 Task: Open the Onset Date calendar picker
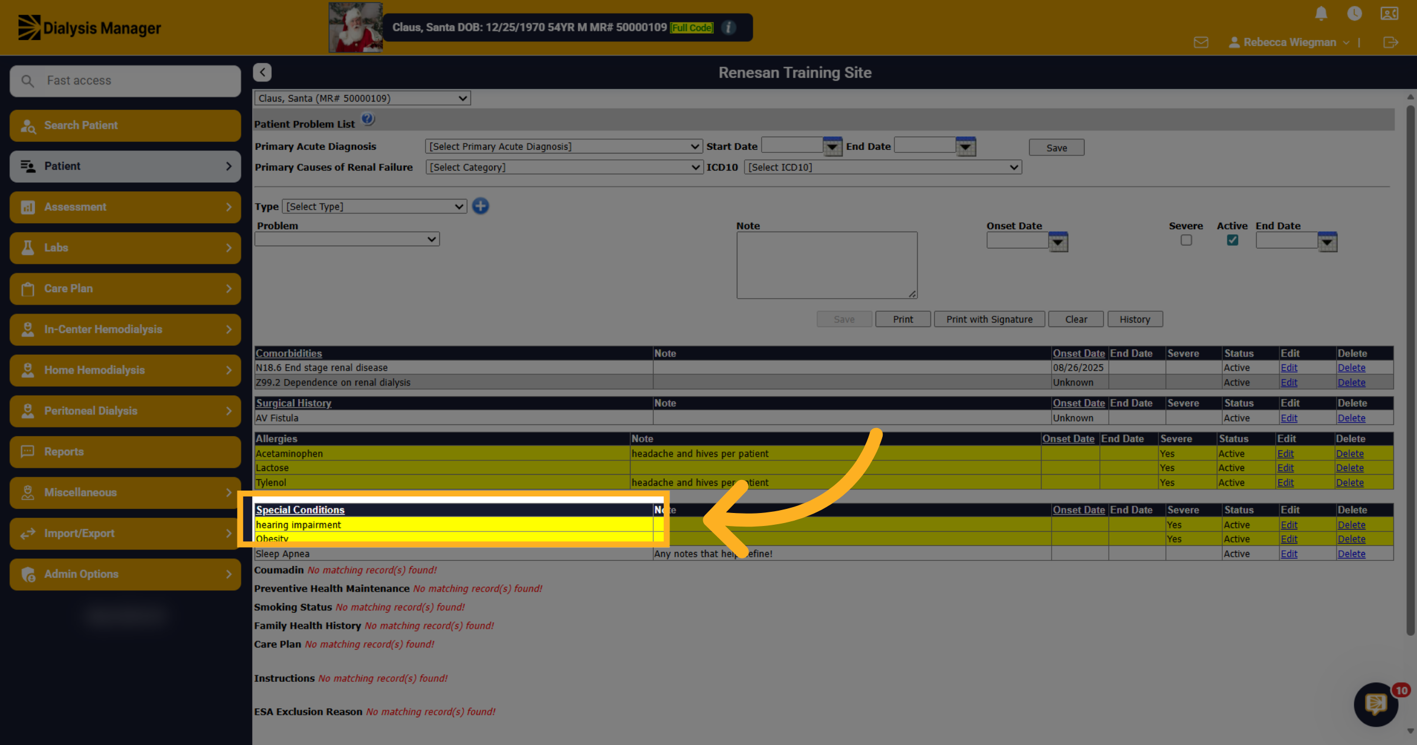tap(1058, 241)
